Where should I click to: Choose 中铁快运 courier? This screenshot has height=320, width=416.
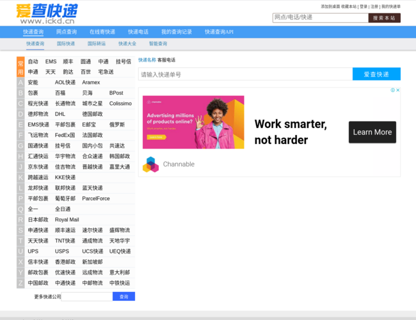point(120,283)
